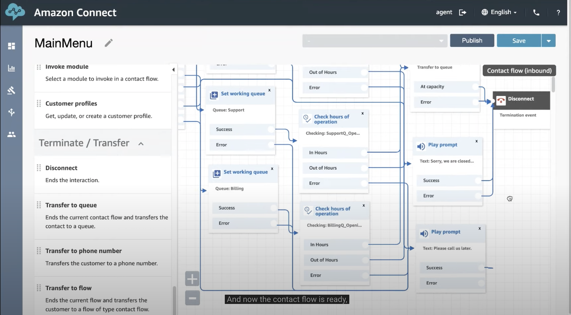Click the MainMenu flow title
The image size is (571, 315).
pyautogui.click(x=63, y=43)
